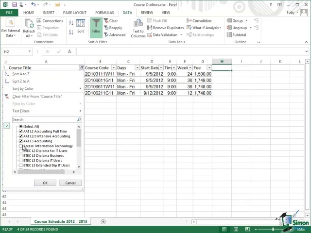Check BTEC L3 Diploma Business
This screenshot has height=233, width=311.
point(21,155)
